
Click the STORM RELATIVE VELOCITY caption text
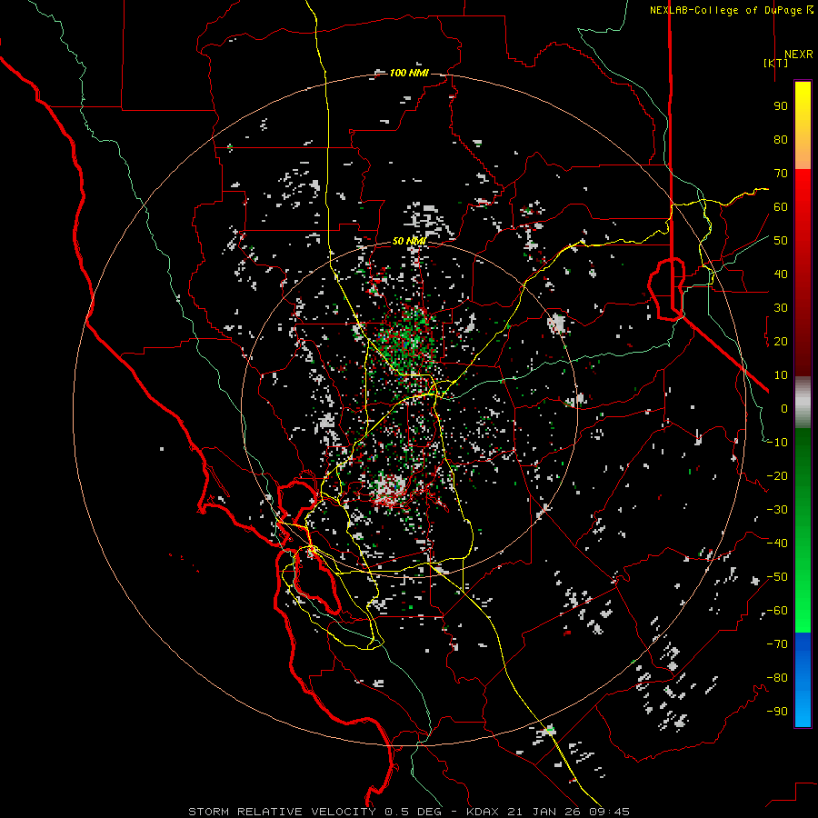pos(282,812)
